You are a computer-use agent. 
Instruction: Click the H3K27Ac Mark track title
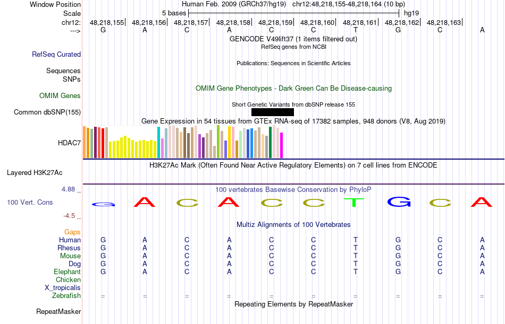pyautogui.click(x=293, y=165)
